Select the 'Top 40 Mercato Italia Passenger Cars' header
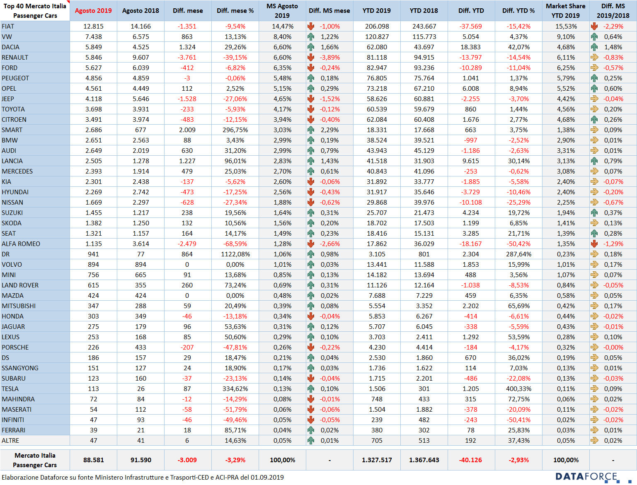The image size is (637, 485). [35, 11]
